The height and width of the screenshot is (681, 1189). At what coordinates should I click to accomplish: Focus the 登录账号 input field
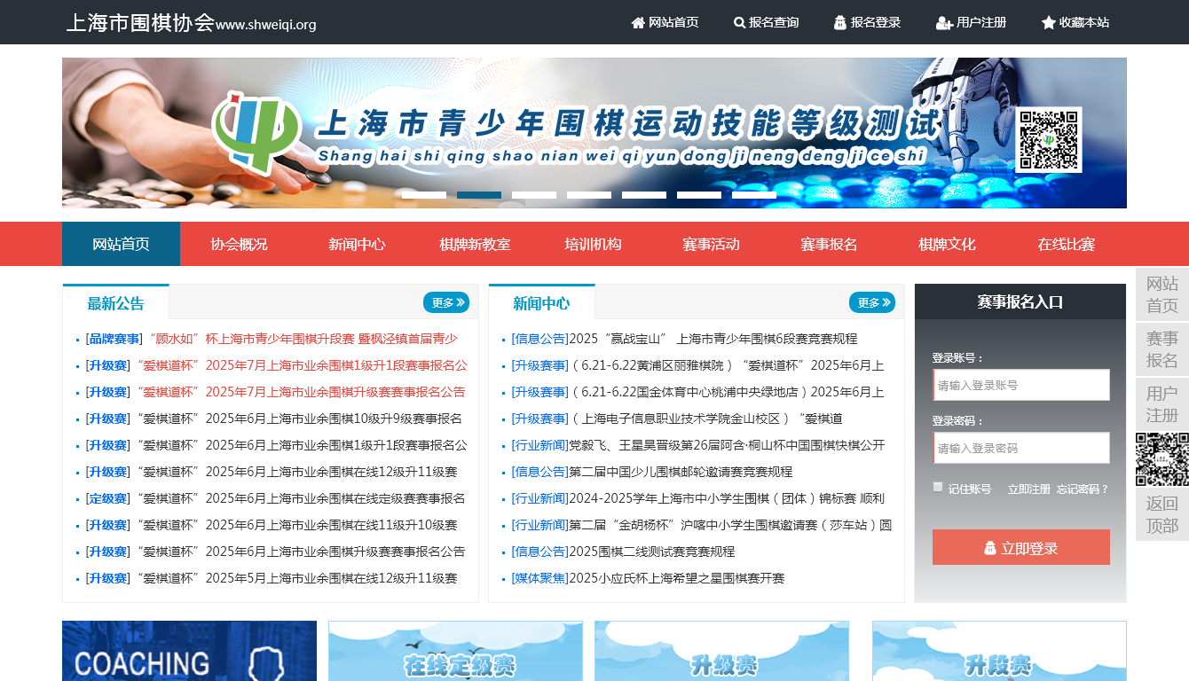click(x=1021, y=385)
